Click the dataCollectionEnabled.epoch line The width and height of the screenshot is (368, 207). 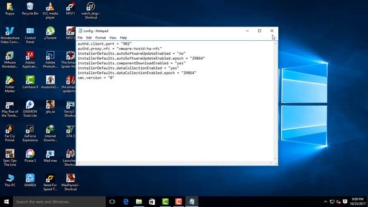pos(137,73)
